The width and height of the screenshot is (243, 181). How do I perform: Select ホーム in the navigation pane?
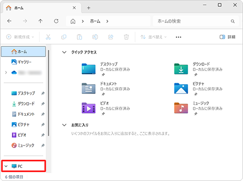23,52
